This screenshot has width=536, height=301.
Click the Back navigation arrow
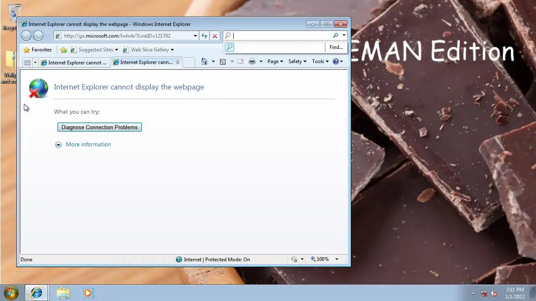point(26,36)
